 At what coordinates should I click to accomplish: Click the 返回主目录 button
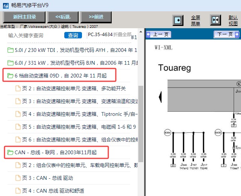(24, 17)
